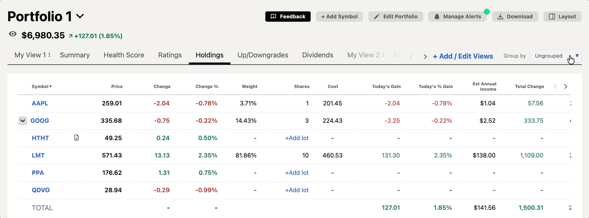Open the LMT symbol link
This screenshot has height=218, width=589.
point(38,155)
